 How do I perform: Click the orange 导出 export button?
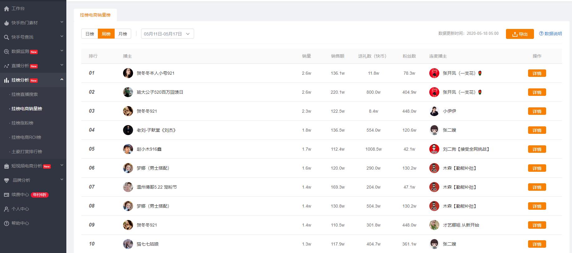520,34
